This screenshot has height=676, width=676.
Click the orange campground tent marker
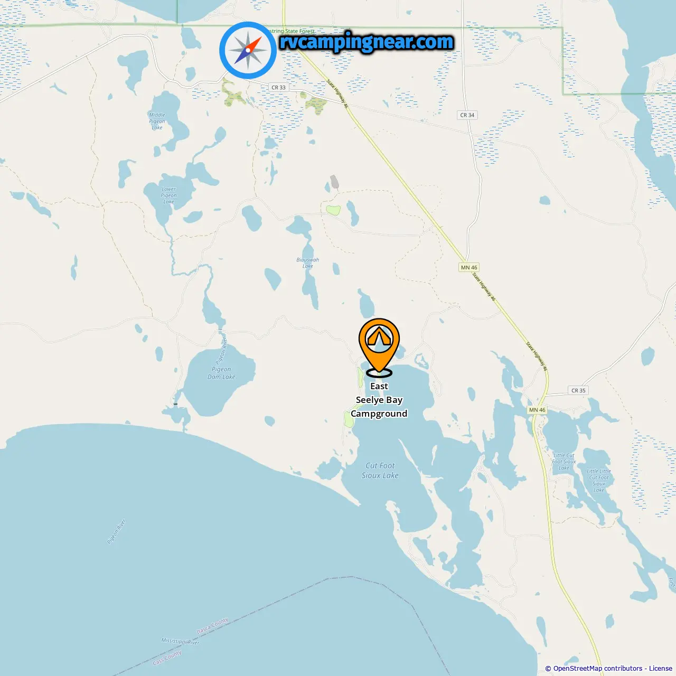(x=379, y=347)
